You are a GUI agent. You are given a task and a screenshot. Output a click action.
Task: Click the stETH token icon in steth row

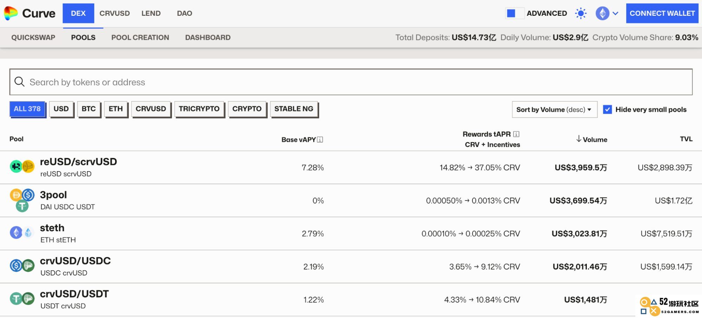point(28,232)
